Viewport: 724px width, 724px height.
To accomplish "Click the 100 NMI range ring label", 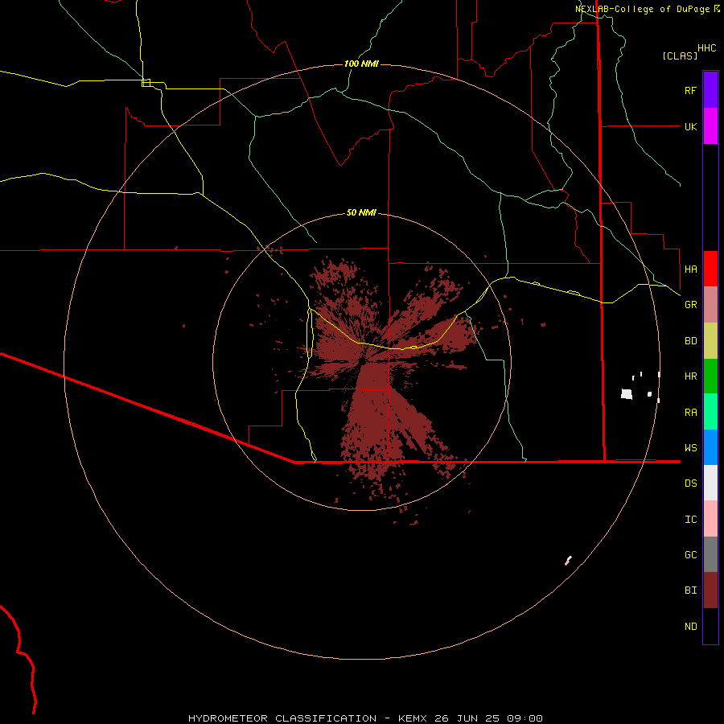I will (x=361, y=64).
